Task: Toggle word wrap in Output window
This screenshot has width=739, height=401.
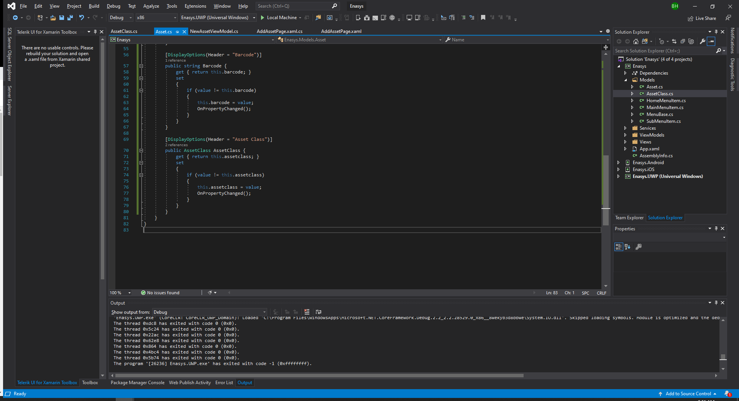Action: click(x=318, y=312)
